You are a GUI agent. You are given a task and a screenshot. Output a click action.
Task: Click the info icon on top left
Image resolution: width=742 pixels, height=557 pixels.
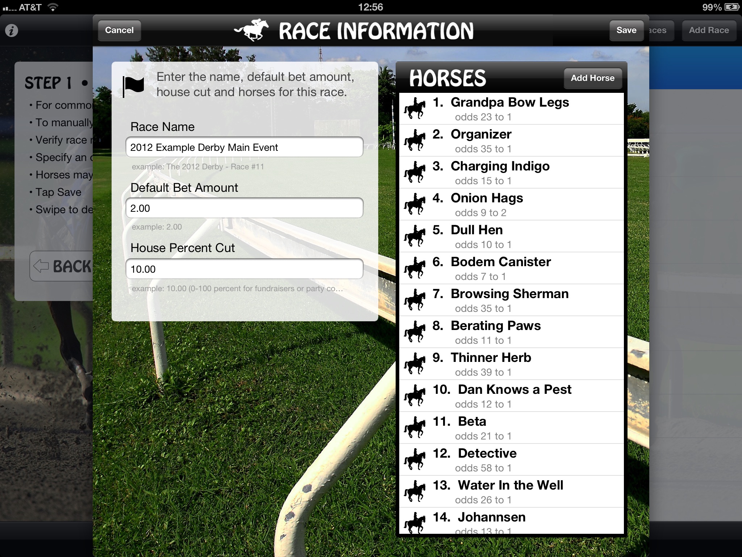click(11, 29)
